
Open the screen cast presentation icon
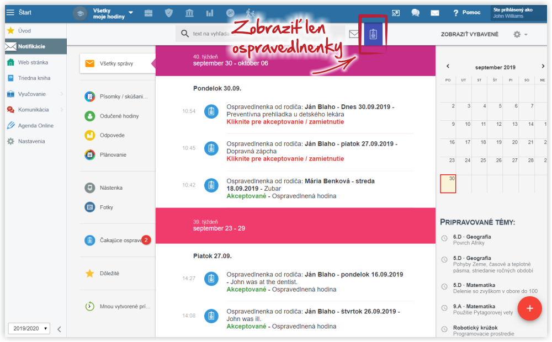click(x=396, y=13)
